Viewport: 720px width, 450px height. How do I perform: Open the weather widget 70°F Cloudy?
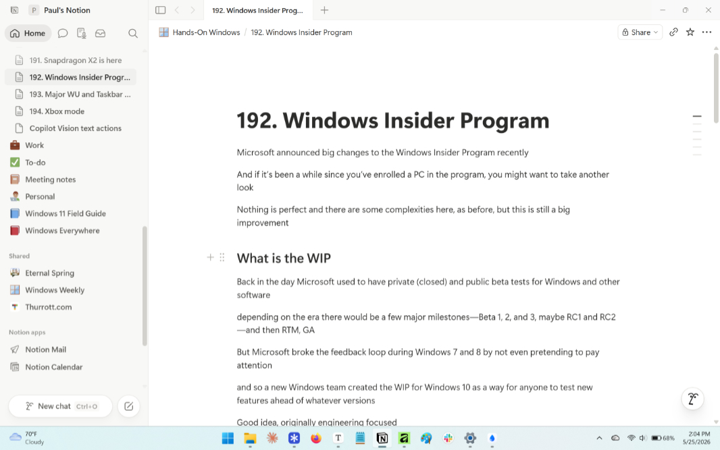tap(27, 438)
